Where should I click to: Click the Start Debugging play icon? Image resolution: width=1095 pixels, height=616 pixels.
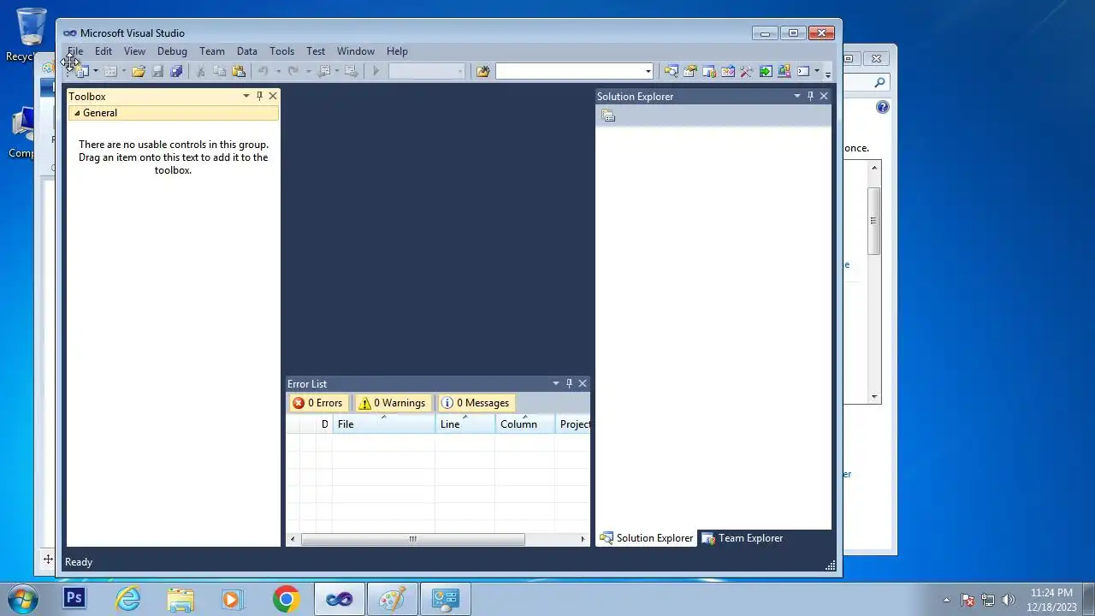click(376, 72)
